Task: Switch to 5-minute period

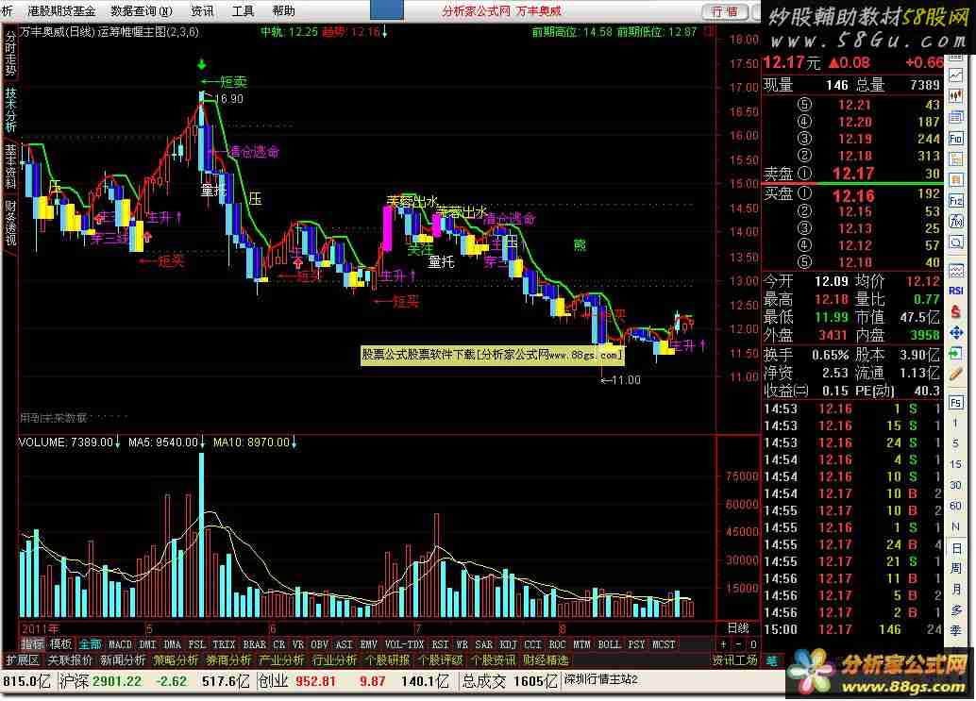Action: point(955,443)
